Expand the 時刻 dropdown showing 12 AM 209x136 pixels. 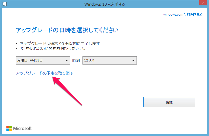(110, 60)
